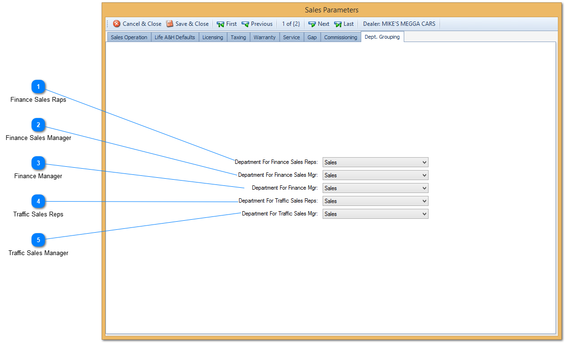Switch to the Commissioning tab
The image size is (566, 344).
(x=340, y=37)
